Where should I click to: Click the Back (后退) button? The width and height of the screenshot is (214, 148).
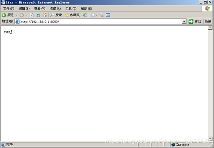point(8,15)
